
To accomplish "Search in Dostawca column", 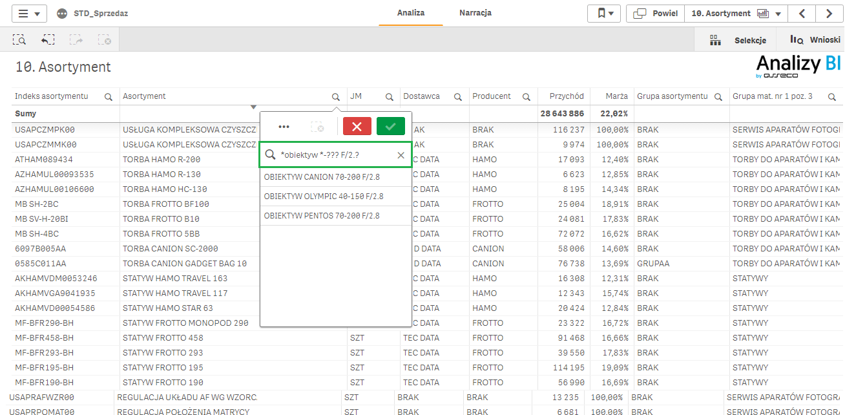I will 458,97.
